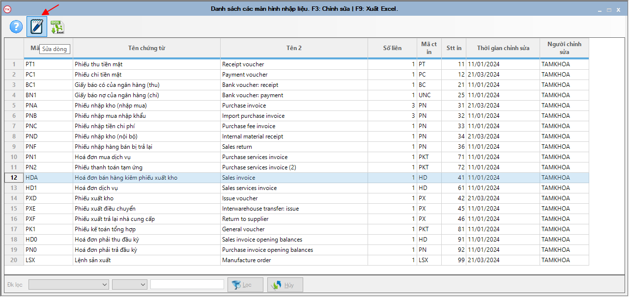Image resolution: width=629 pixels, height=297 pixels.
Task: Click the app logo in title bar
Action: click(x=7, y=9)
